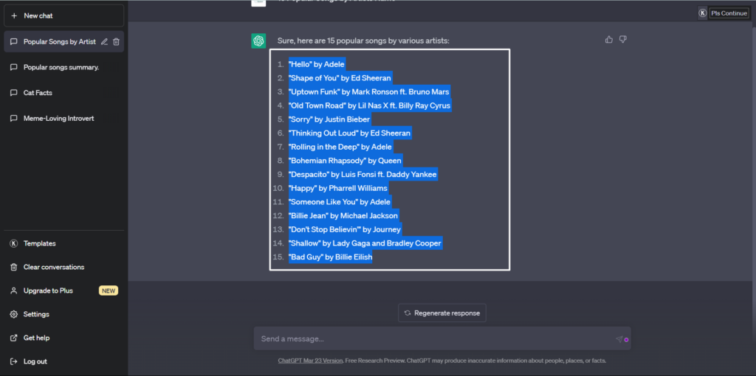Click the NEW badge beside Upgrade to Plus
Image resolution: width=756 pixels, height=376 pixels.
pyautogui.click(x=109, y=290)
